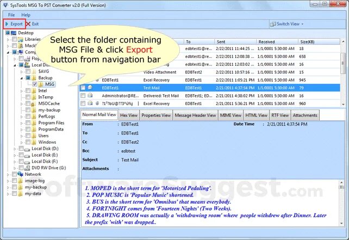This screenshot has width=349, height=240.
Task: Check the Users folder checkbox
Action: pyautogui.click(x=28, y=136)
